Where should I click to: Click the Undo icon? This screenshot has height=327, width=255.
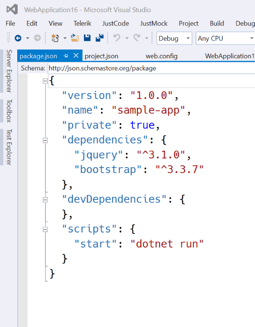point(117,38)
